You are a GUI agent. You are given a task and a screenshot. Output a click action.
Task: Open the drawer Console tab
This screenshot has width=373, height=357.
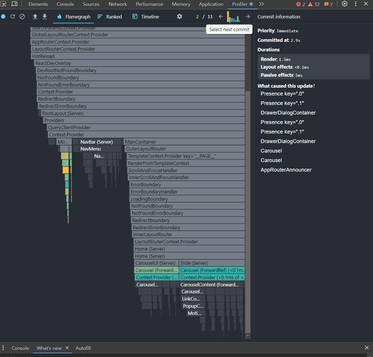click(x=20, y=348)
